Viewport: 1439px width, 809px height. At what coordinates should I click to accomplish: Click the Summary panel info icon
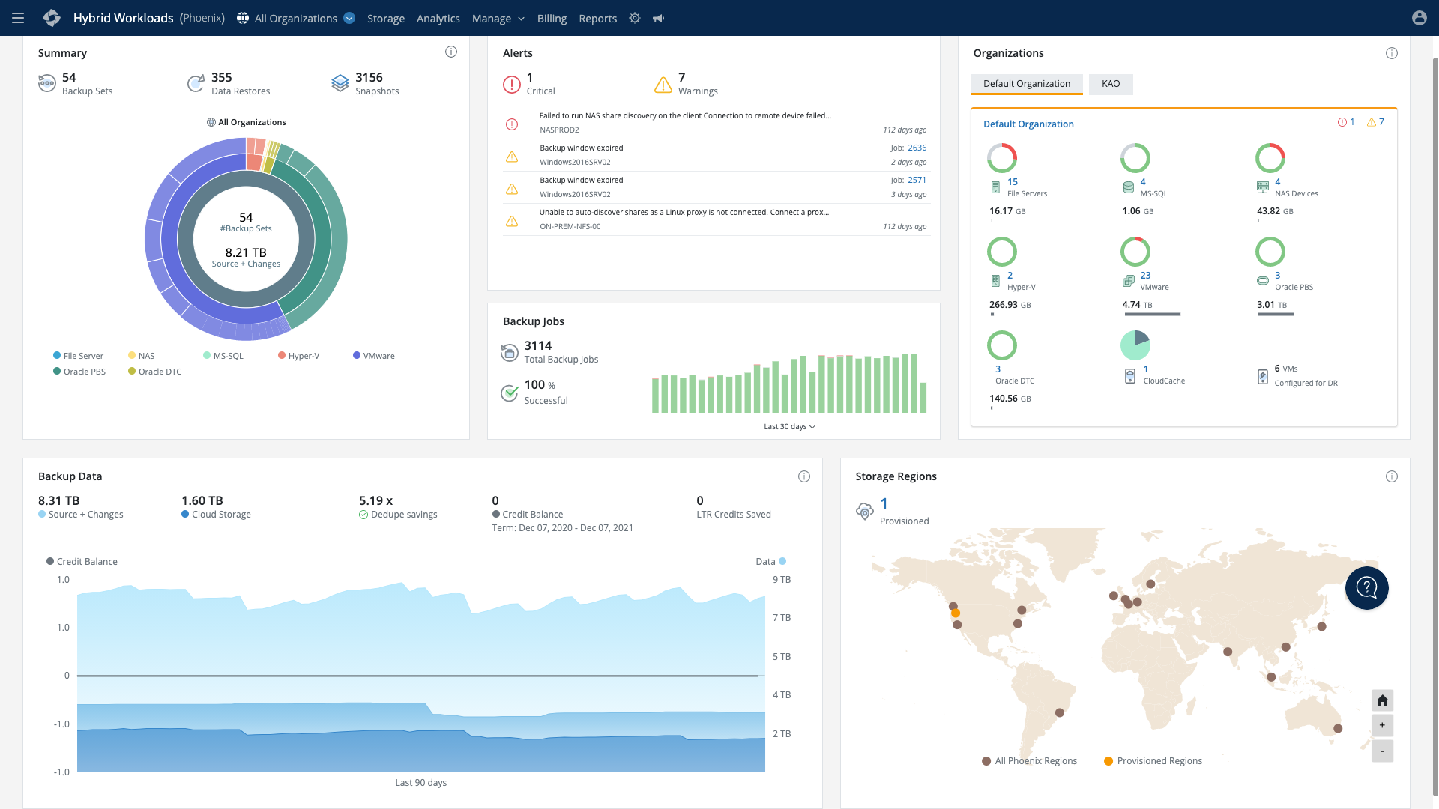pyautogui.click(x=450, y=52)
